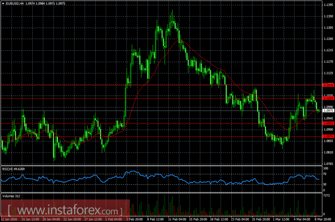Click the 1.1125 price axis label

[328, 73]
